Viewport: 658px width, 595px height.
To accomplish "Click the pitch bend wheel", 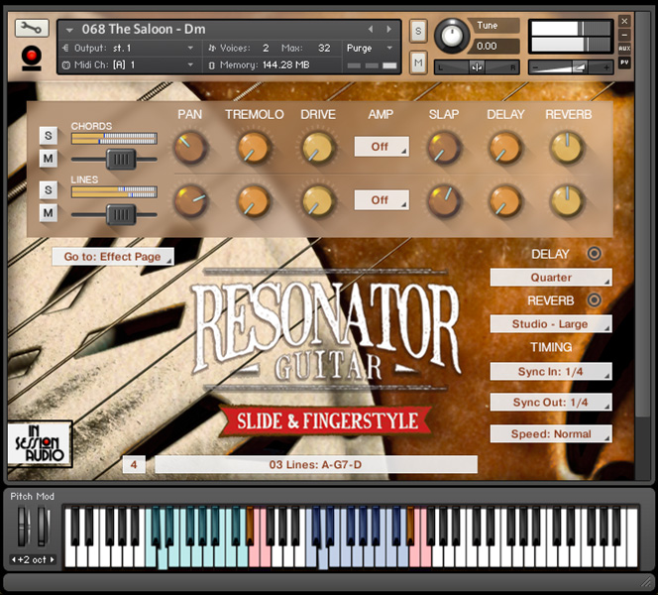I will 23,527.
